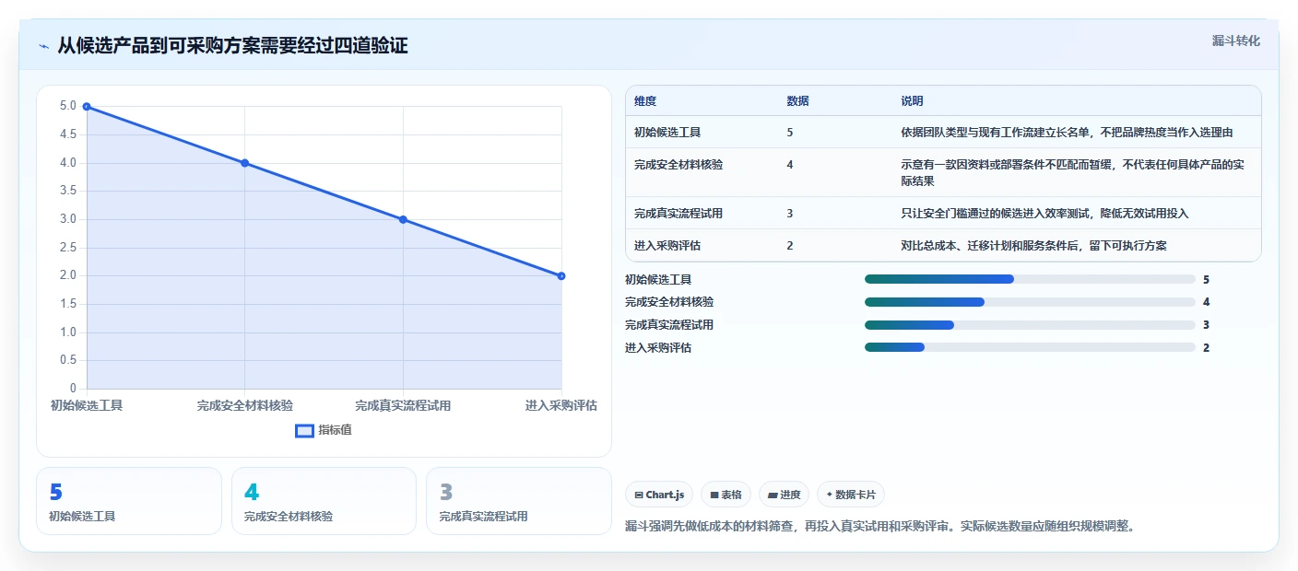Click the description starting 示意有一款
This screenshot has width=1298, height=571.
click(x=1073, y=172)
